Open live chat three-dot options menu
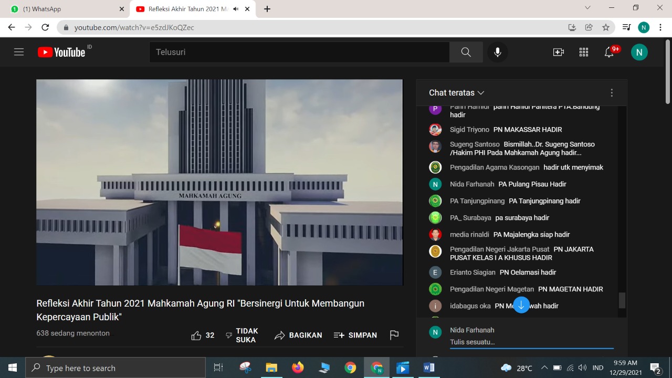This screenshot has height=378, width=672. [612, 93]
